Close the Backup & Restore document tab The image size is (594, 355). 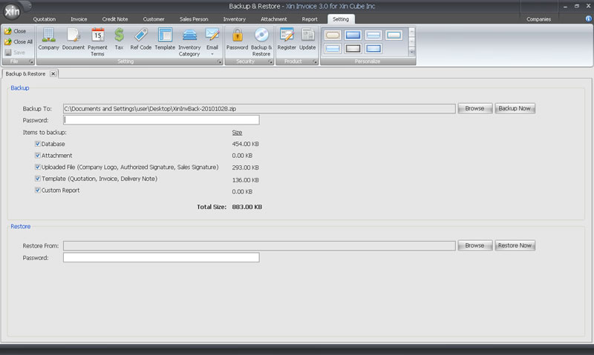point(53,73)
